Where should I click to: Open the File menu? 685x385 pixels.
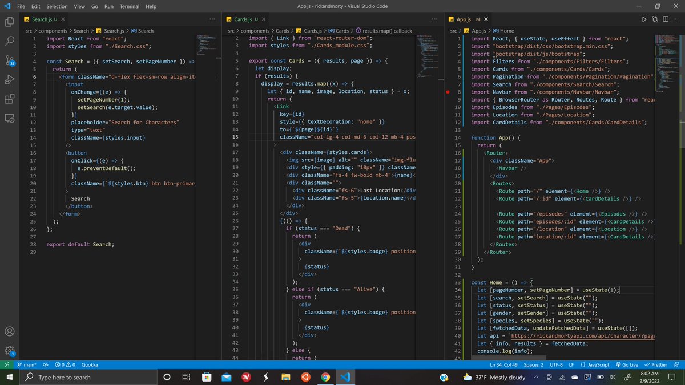click(x=21, y=6)
